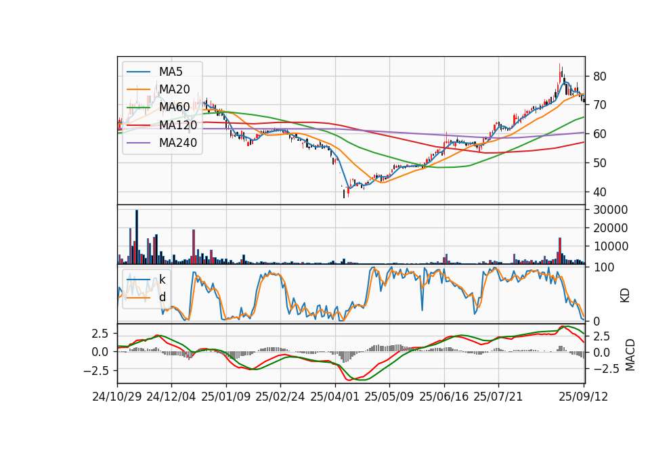Click the KD axis label
The height and width of the screenshot is (467, 650).
[625, 296]
